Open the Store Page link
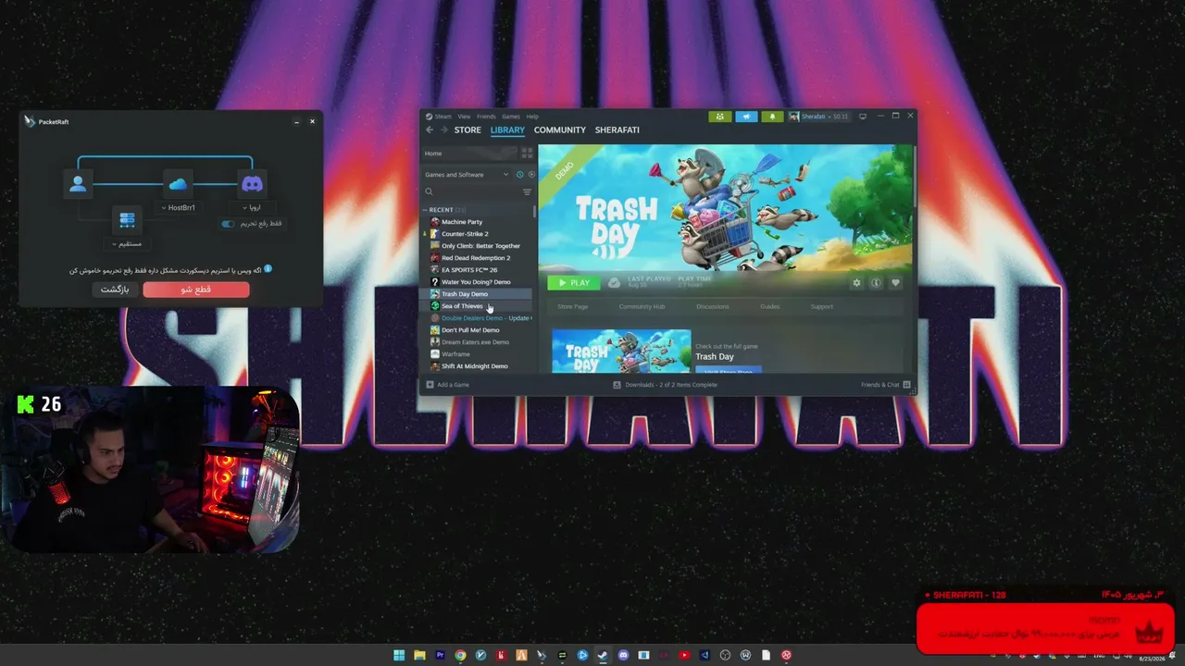The width and height of the screenshot is (1185, 666). click(x=572, y=306)
